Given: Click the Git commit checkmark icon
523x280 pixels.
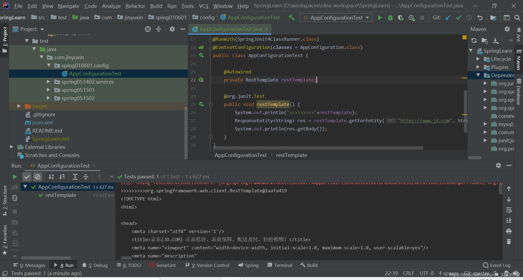Looking at the screenshot, I should [x=458, y=18].
